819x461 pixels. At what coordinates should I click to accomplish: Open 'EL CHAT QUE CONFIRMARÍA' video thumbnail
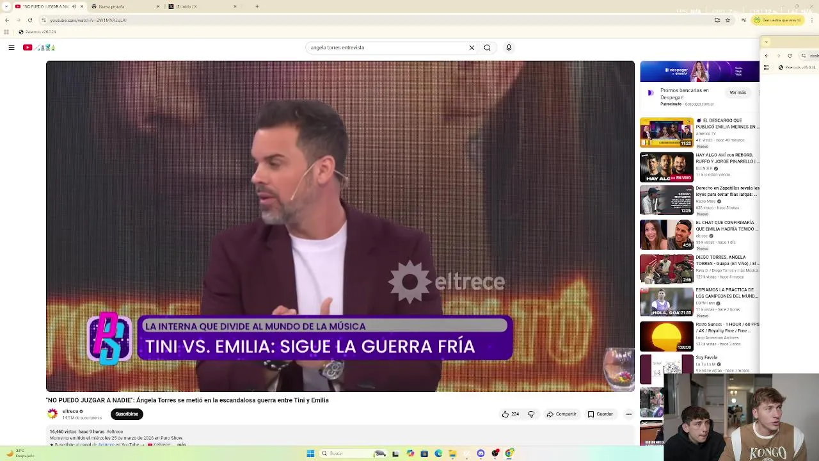tap(667, 235)
